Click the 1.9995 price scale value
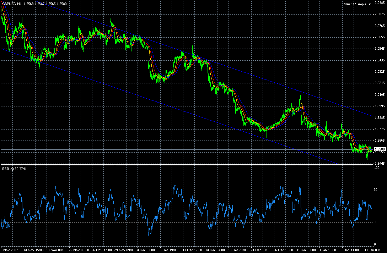 [380, 106]
